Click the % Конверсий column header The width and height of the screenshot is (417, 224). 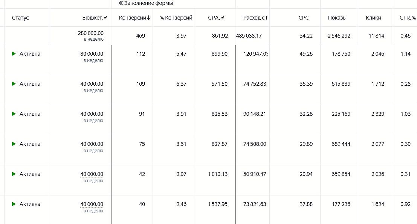tap(176, 18)
